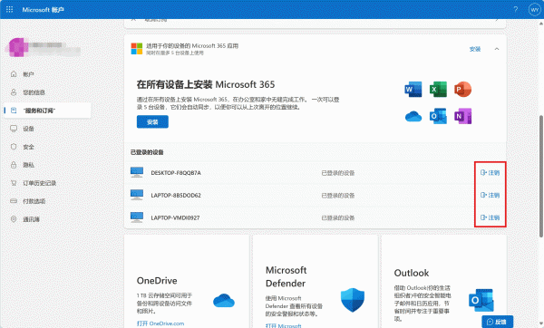Click the 在所有设备上安装 Microsoft 365 heading
Viewport: 544px width, 328px height.
[x=206, y=84]
